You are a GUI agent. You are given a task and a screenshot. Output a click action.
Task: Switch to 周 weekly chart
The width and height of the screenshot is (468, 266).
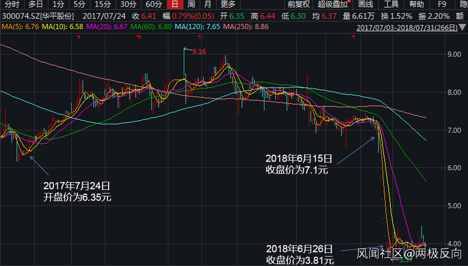[191, 5]
